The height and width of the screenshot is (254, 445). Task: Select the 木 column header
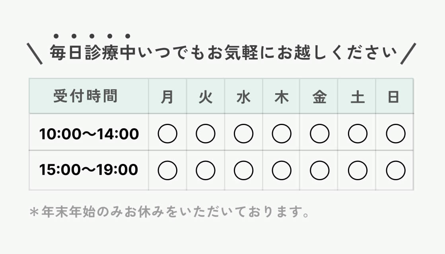(x=282, y=97)
